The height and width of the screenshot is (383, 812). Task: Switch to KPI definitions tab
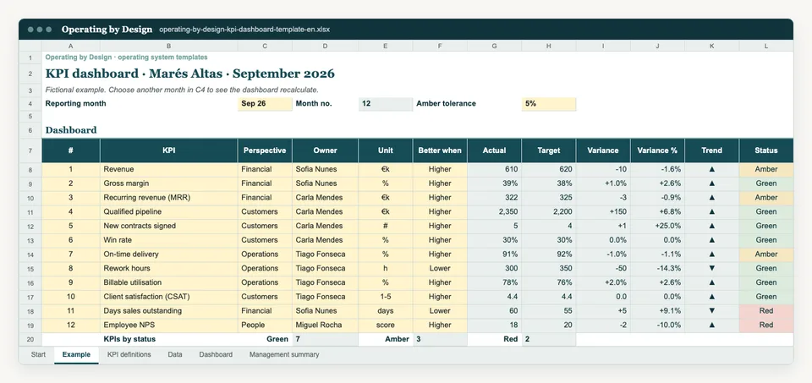click(129, 354)
